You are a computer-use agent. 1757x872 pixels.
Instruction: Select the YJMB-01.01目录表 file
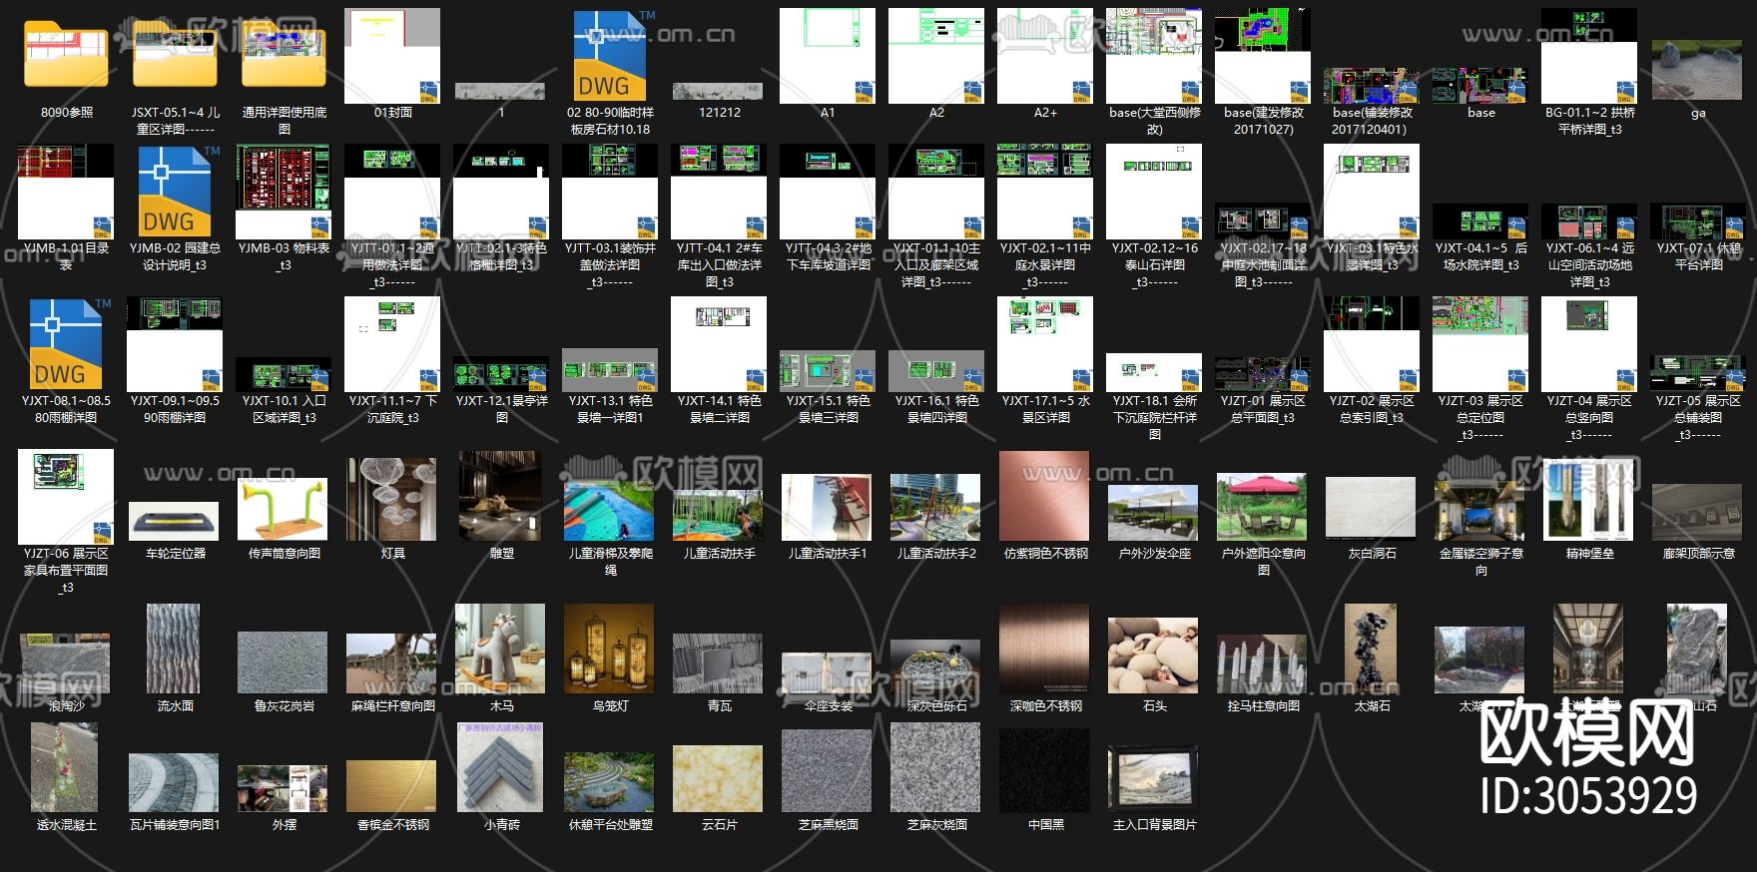tap(66, 192)
